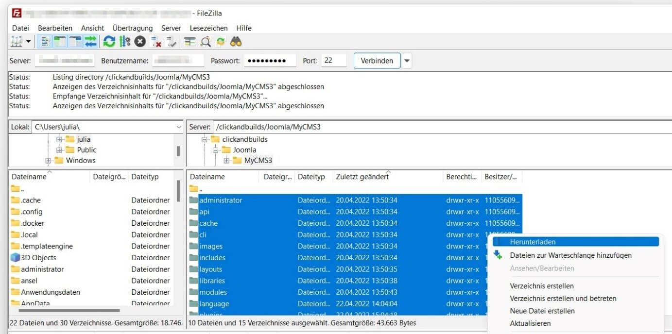
Task: Click the folder icon of remote '..' row
Action: point(194,188)
